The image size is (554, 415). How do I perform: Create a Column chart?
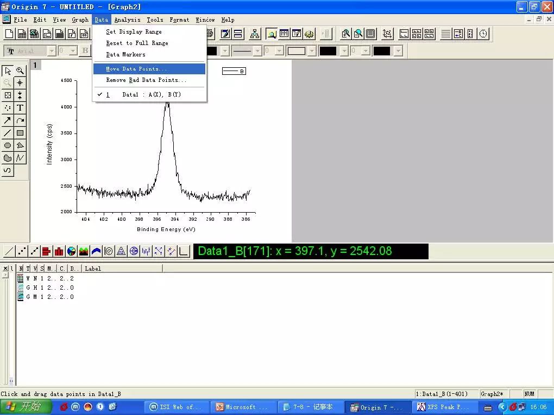tap(59, 251)
